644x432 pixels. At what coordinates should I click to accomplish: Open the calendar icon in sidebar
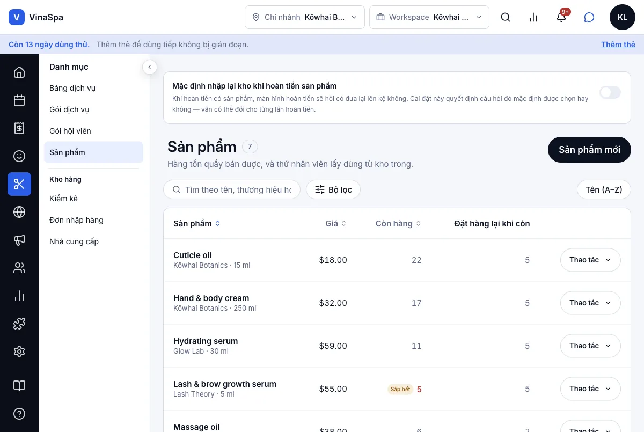pos(19,100)
